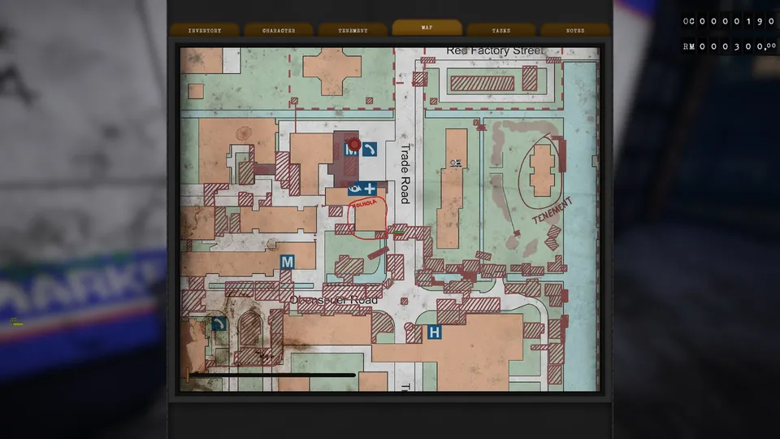Click the OC counter at top right

pyautogui.click(x=729, y=21)
